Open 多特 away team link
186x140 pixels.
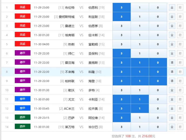click(92, 90)
